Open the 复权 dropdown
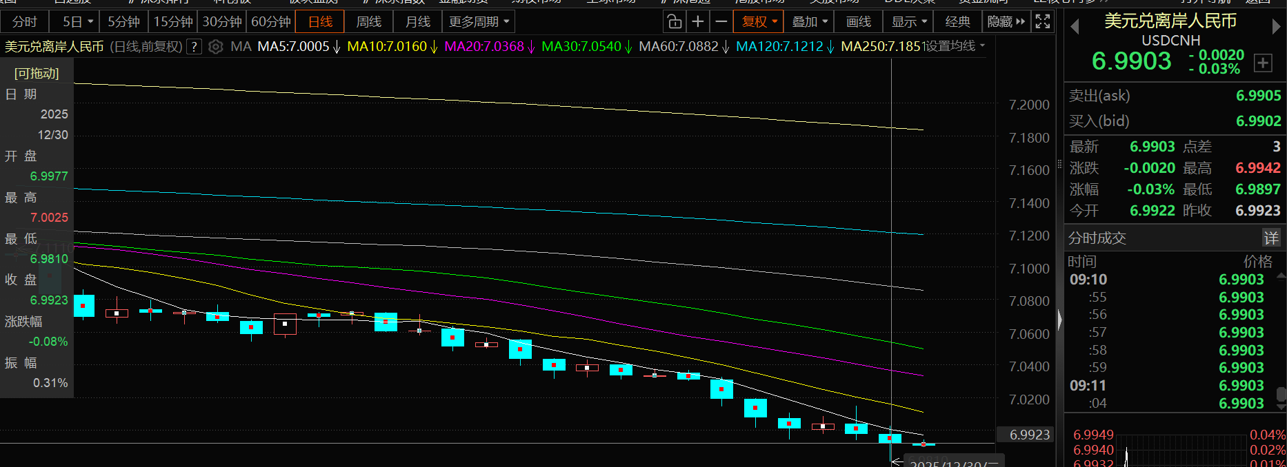Screen dimensions: 1287x467 759,22
